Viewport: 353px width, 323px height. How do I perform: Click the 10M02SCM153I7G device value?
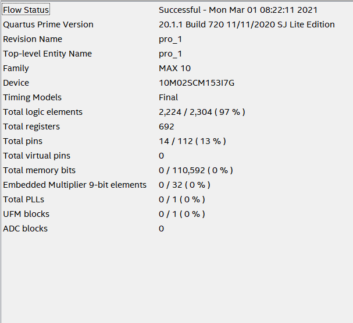tap(197, 83)
